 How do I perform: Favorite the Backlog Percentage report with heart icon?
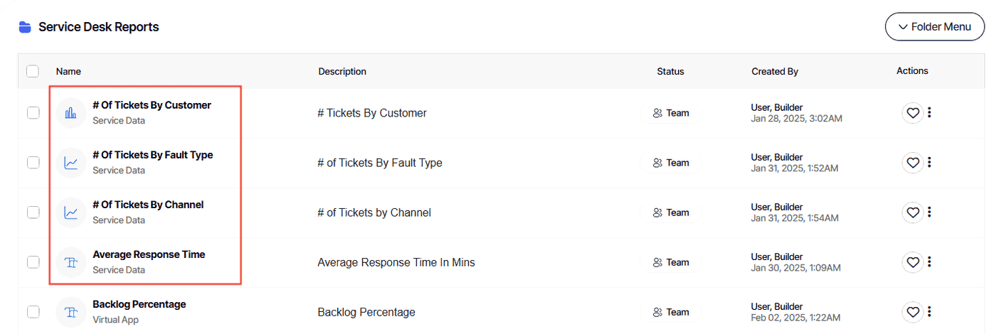(913, 312)
